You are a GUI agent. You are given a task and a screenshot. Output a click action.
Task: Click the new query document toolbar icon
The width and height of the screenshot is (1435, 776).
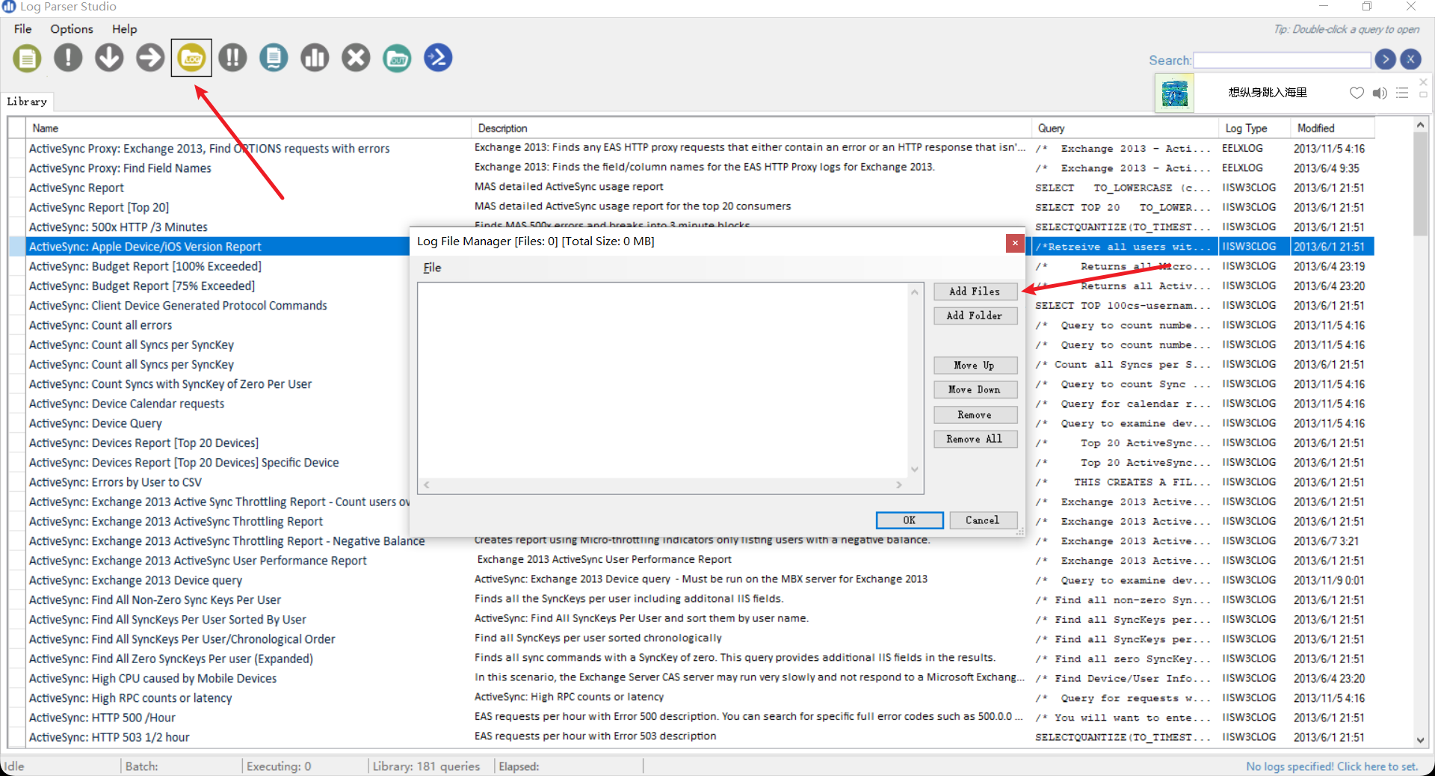pyautogui.click(x=27, y=58)
